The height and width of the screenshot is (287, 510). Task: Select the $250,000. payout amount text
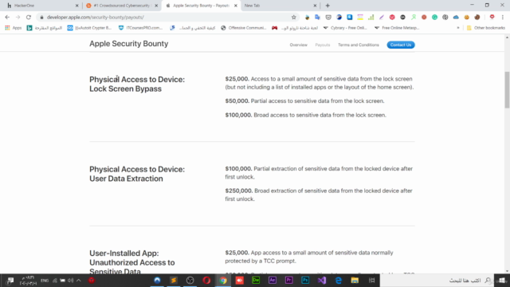click(239, 191)
